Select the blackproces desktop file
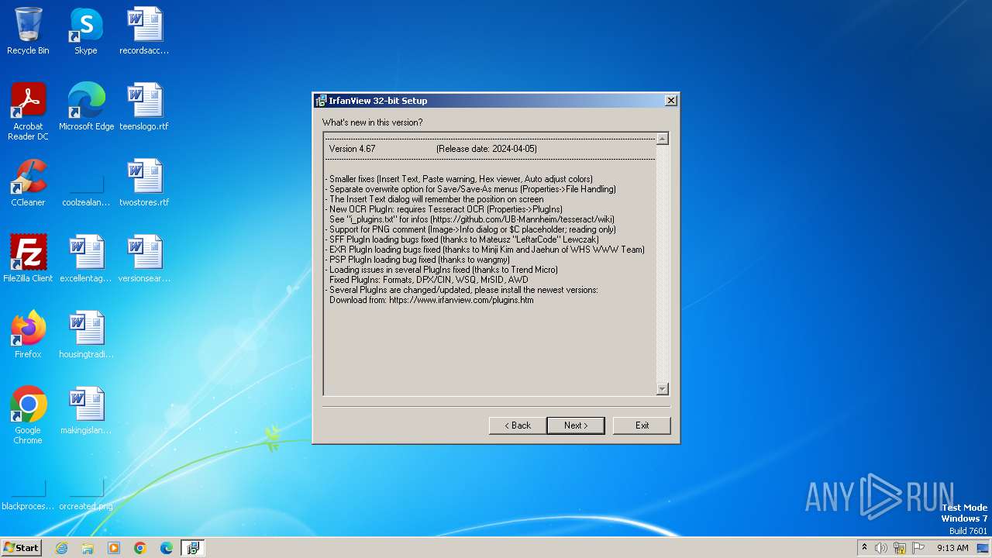 [28, 494]
